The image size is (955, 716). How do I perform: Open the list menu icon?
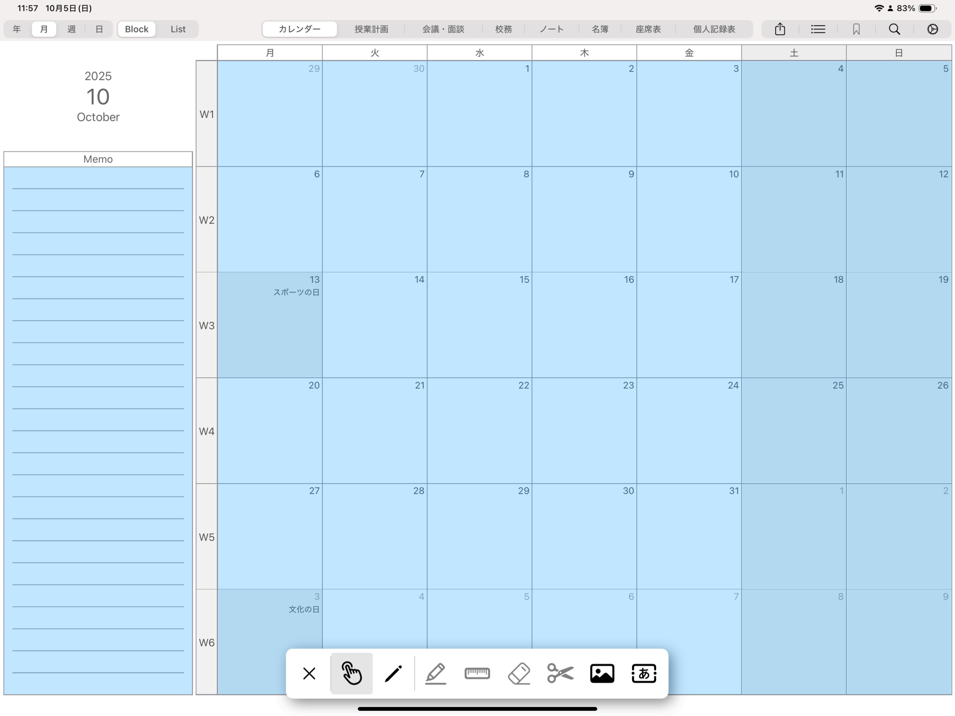click(x=818, y=29)
